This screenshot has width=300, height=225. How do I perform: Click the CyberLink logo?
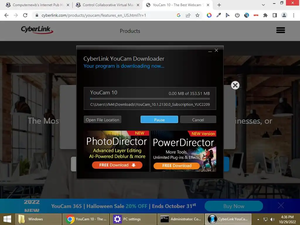tap(37, 30)
